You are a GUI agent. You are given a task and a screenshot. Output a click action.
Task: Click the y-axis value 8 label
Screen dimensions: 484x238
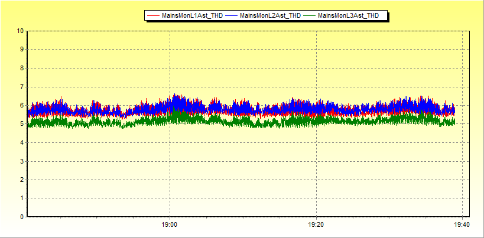22,68
